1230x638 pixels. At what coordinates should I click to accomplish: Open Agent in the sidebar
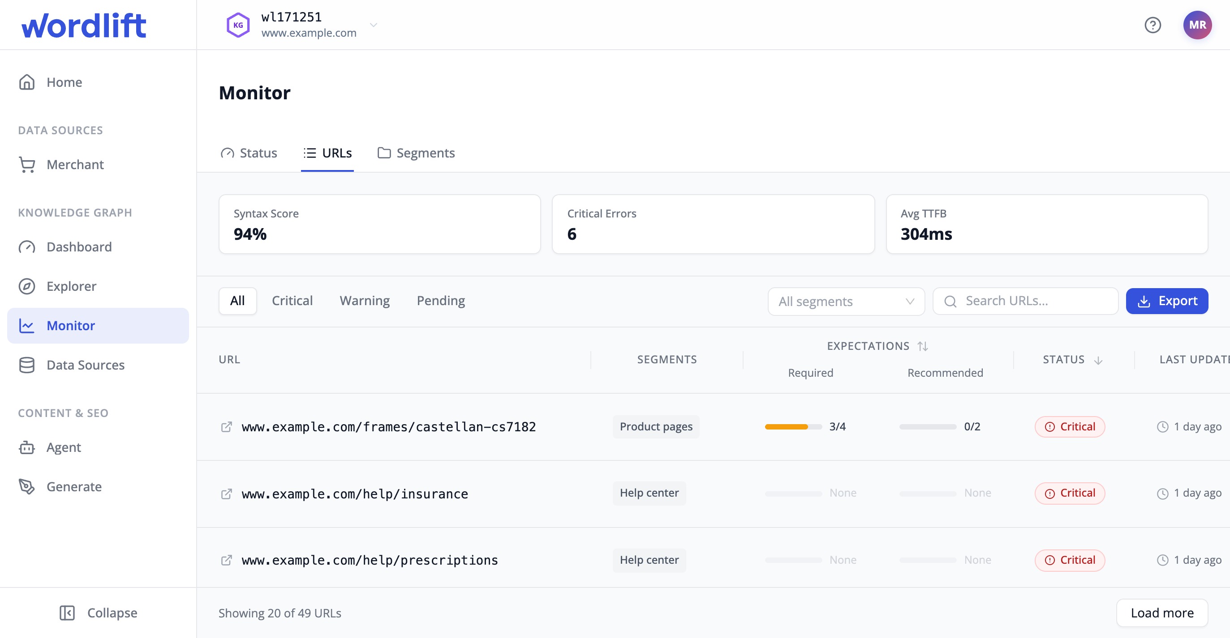(98, 447)
